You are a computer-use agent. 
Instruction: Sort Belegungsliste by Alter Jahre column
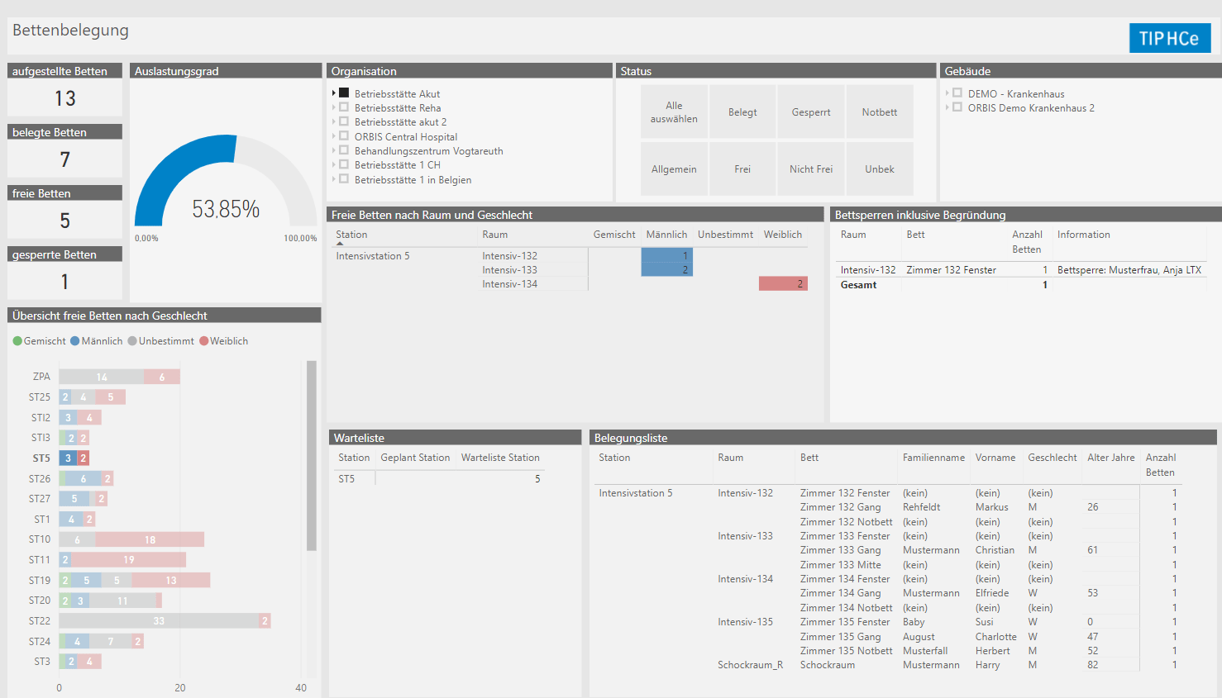1111,458
